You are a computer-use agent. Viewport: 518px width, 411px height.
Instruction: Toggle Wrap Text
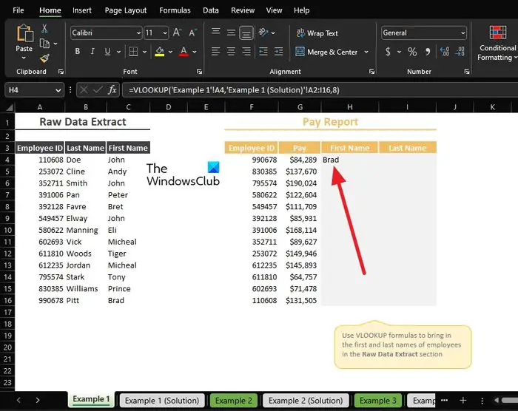coord(317,33)
